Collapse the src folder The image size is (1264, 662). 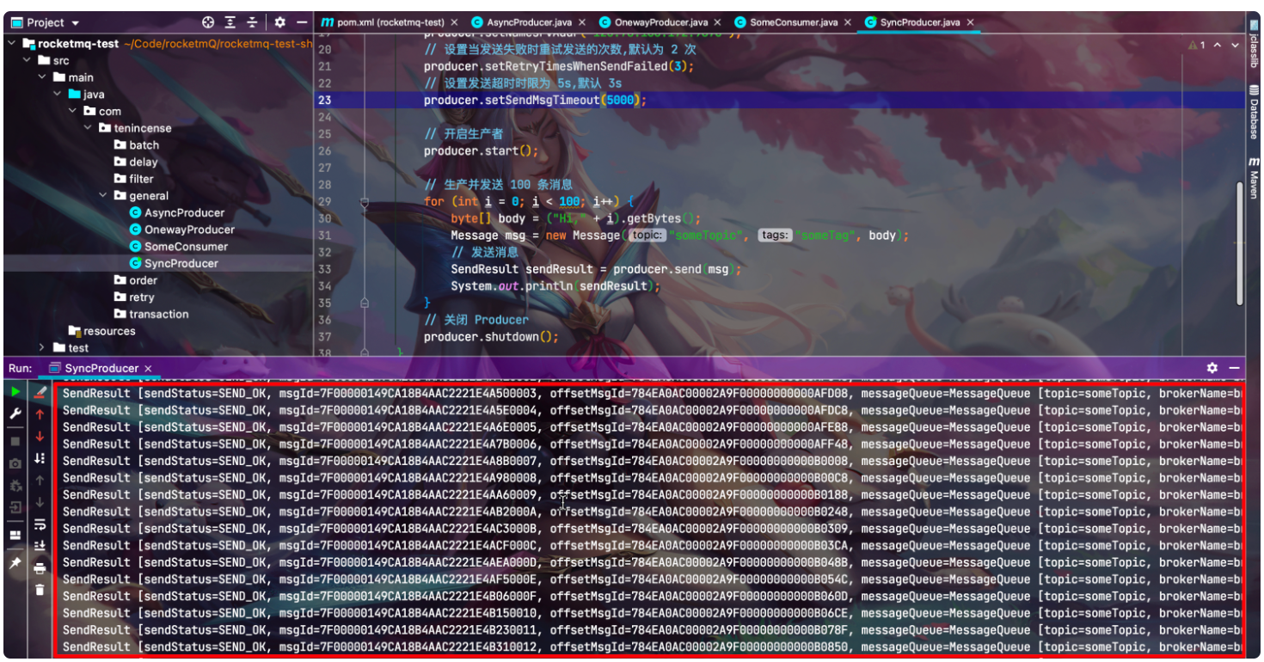(x=27, y=60)
